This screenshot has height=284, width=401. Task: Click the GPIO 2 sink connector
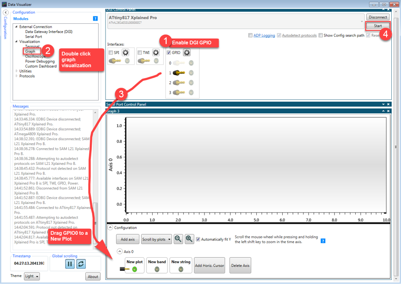pos(191,83)
